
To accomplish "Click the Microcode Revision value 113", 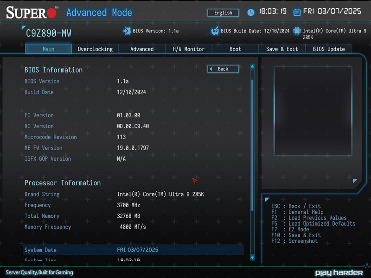I will coord(122,137).
